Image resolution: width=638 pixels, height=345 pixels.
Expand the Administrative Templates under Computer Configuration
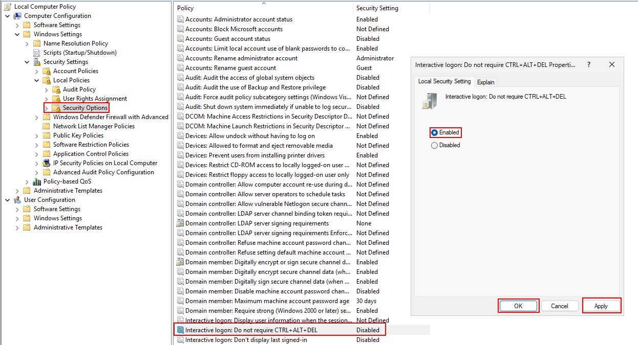[17, 191]
